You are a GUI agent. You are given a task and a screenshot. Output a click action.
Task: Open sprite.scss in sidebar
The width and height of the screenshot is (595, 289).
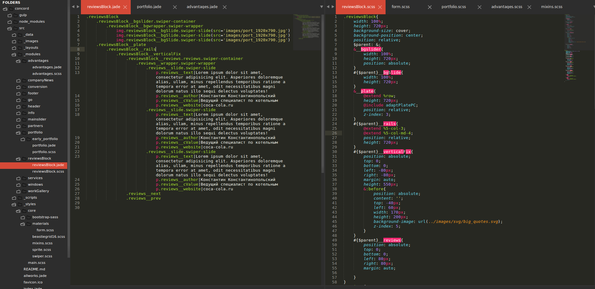coord(41,250)
